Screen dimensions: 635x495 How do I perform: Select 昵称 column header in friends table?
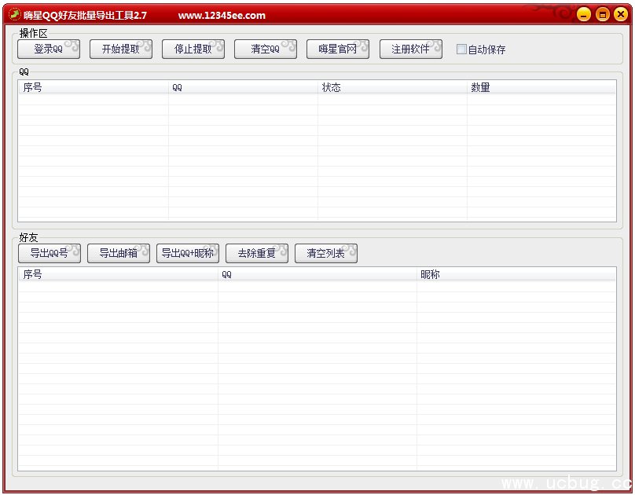tap(516, 274)
